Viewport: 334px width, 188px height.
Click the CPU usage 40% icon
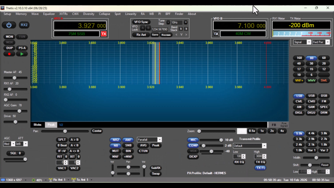coord(33,180)
